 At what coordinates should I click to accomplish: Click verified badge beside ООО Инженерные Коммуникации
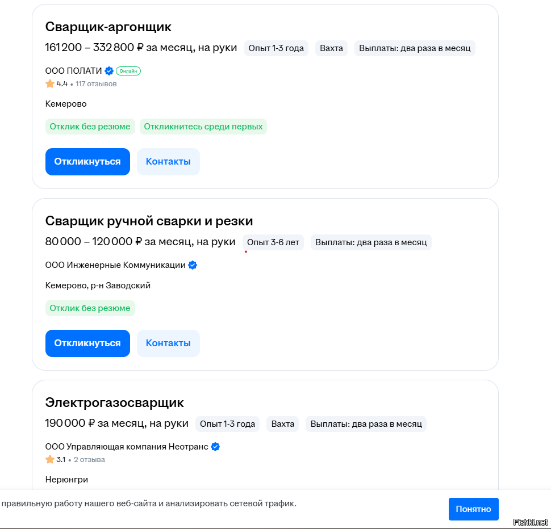coord(193,265)
